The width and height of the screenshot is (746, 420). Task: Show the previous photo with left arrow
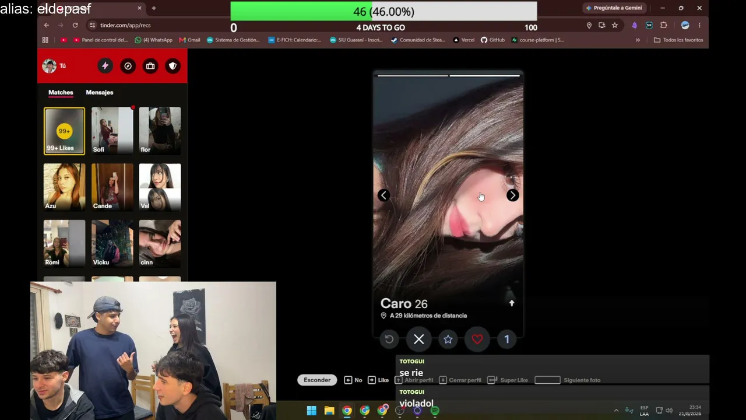383,195
